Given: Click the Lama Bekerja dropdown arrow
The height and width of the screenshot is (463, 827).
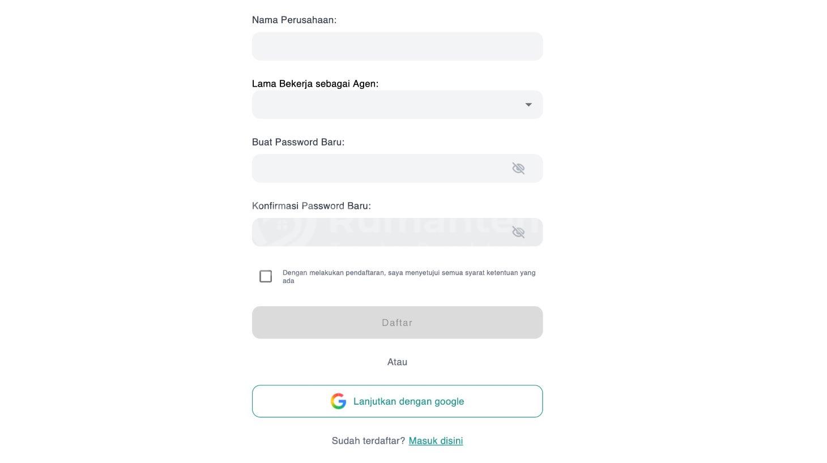Looking at the screenshot, I should [528, 105].
